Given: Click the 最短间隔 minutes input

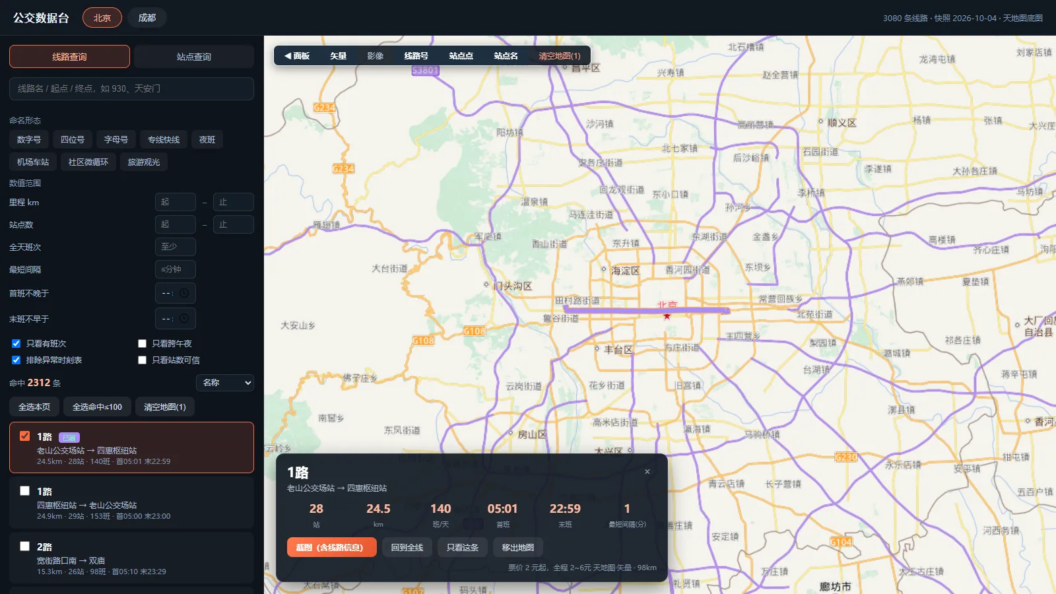Looking at the screenshot, I should click(176, 269).
